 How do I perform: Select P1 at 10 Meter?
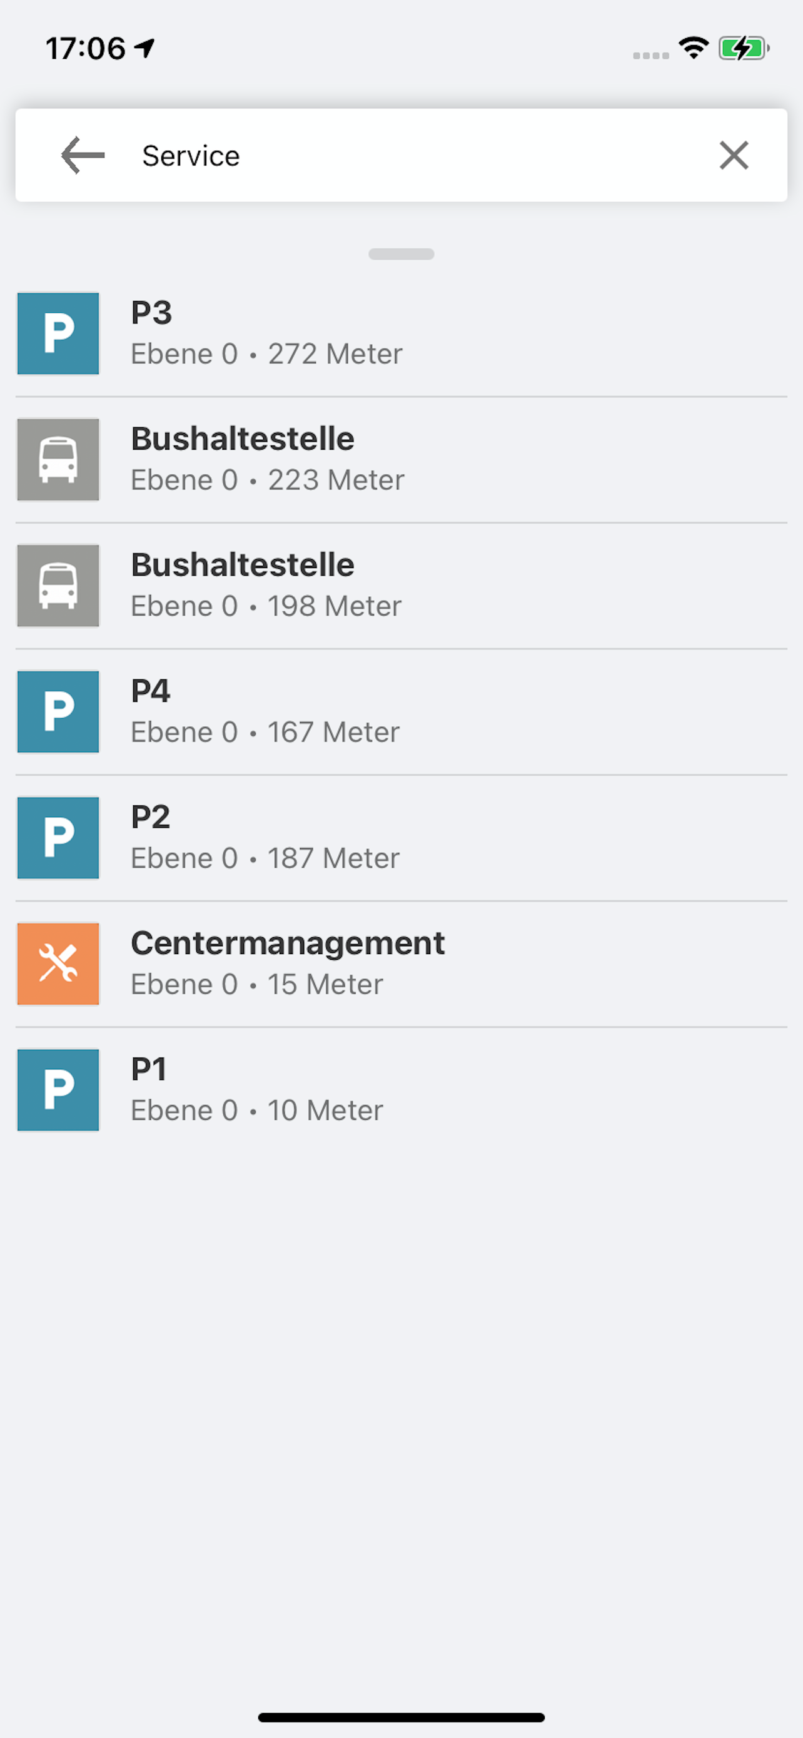tap(401, 1090)
